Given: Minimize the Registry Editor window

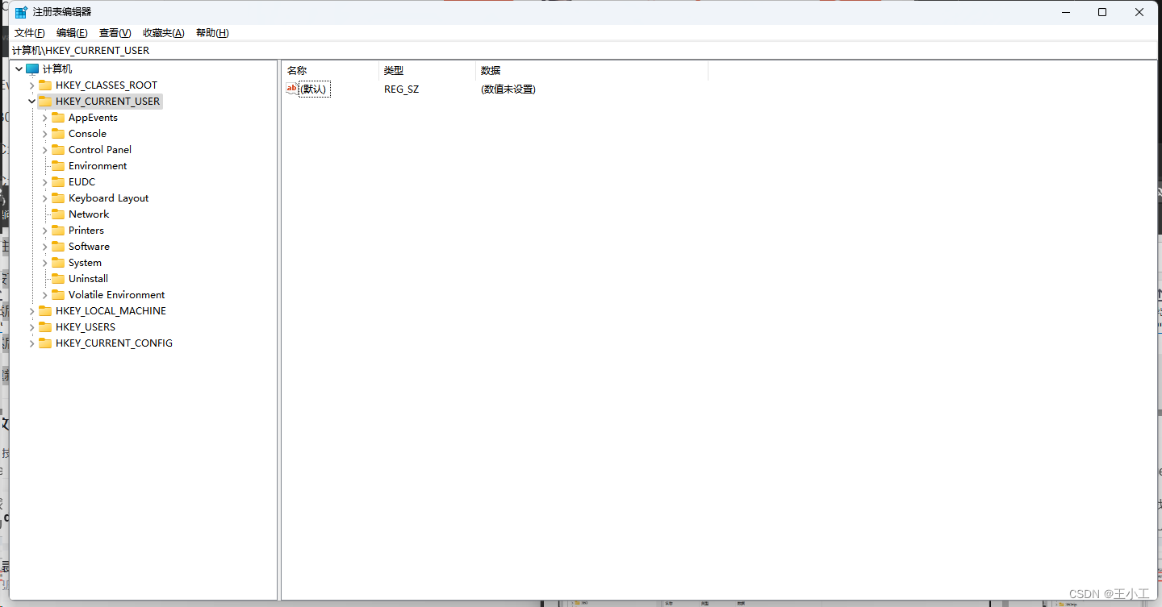Looking at the screenshot, I should point(1065,12).
